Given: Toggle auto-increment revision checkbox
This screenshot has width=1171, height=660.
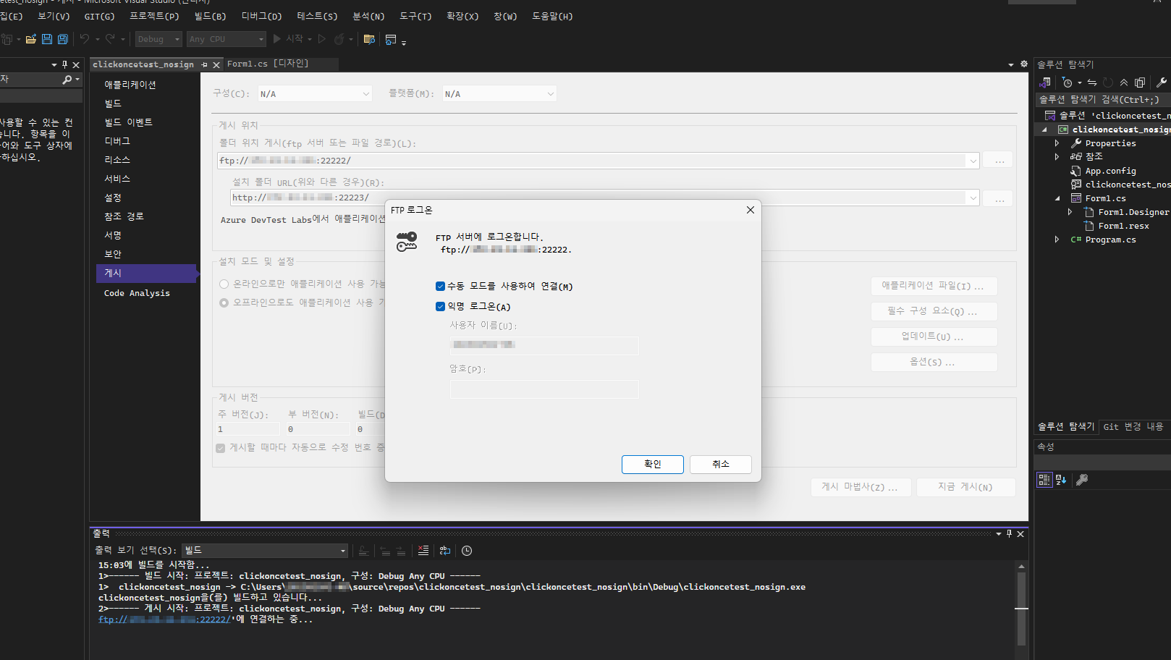Looking at the screenshot, I should 221,448.
